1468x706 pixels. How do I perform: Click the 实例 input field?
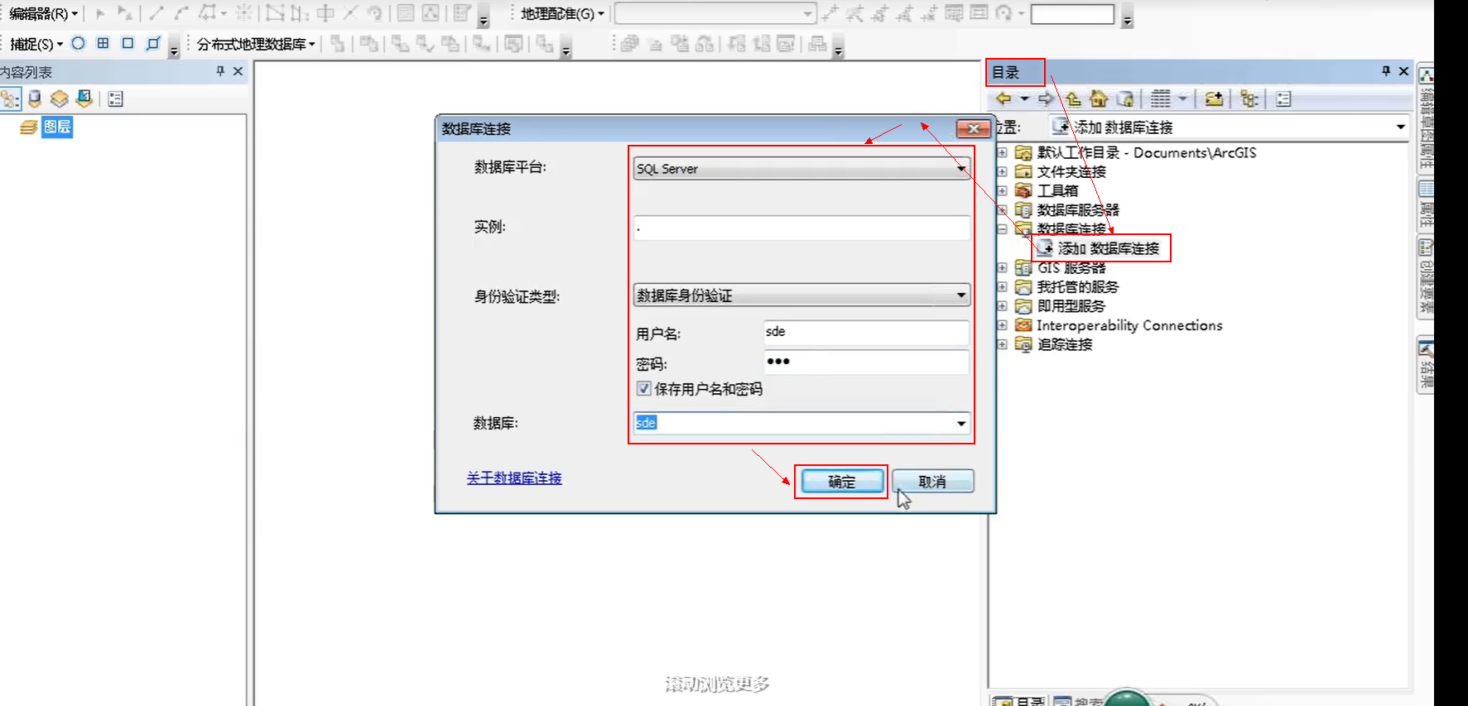click(801, 228)
